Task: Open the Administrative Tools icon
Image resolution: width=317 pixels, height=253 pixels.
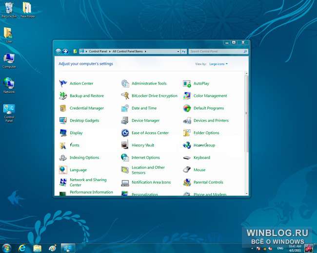Action: [125, 83]
